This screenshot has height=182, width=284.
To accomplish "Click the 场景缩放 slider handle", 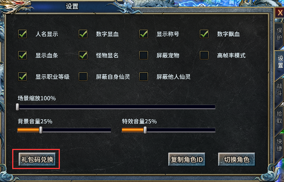I will click(18, 107).
